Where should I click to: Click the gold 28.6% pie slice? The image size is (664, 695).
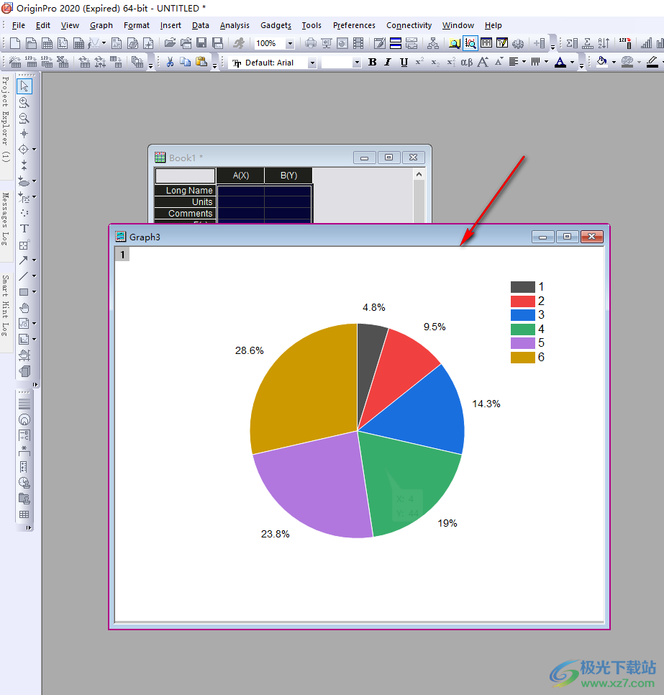306,390
